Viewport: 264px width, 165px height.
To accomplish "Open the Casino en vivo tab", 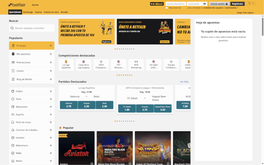I will (x=51, y=12).
